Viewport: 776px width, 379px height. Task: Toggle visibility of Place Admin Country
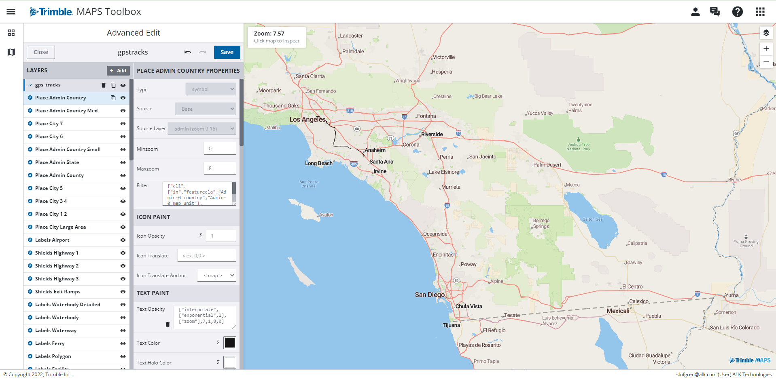tap(123, 98)
